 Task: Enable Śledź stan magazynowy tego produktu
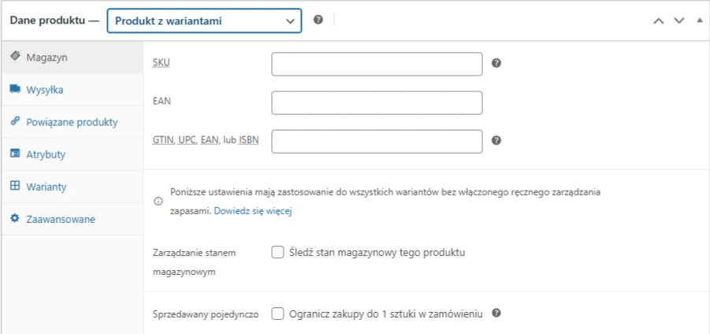tap(277, 252)
